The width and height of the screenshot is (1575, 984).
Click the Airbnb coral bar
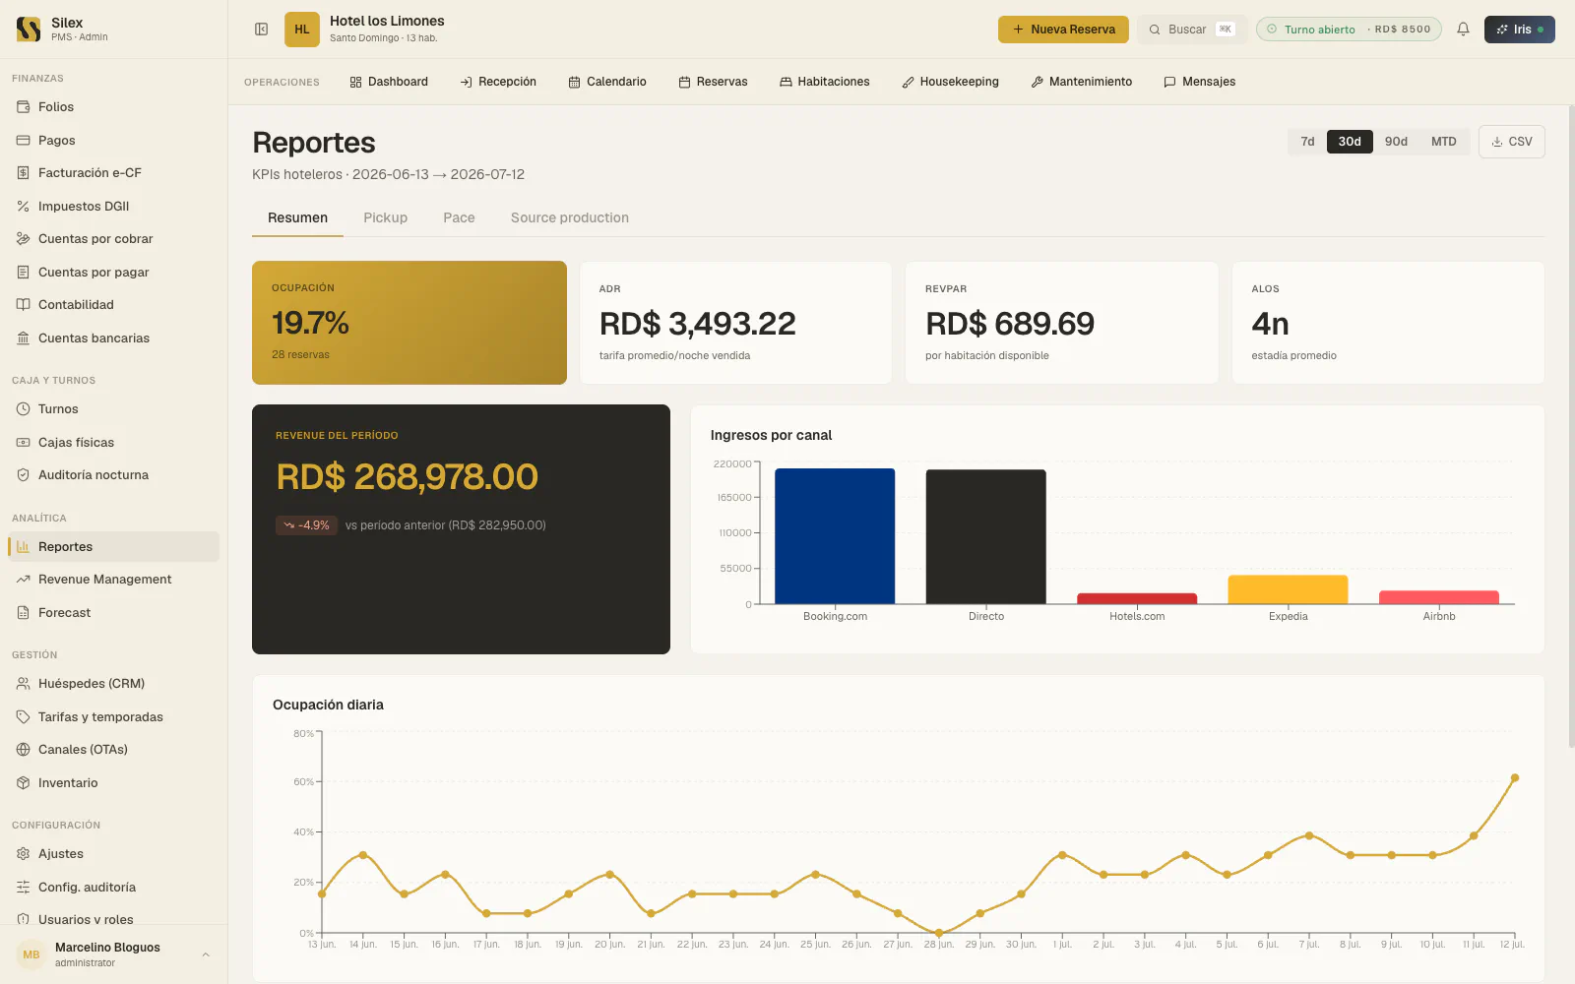(x=1439, y=597)
